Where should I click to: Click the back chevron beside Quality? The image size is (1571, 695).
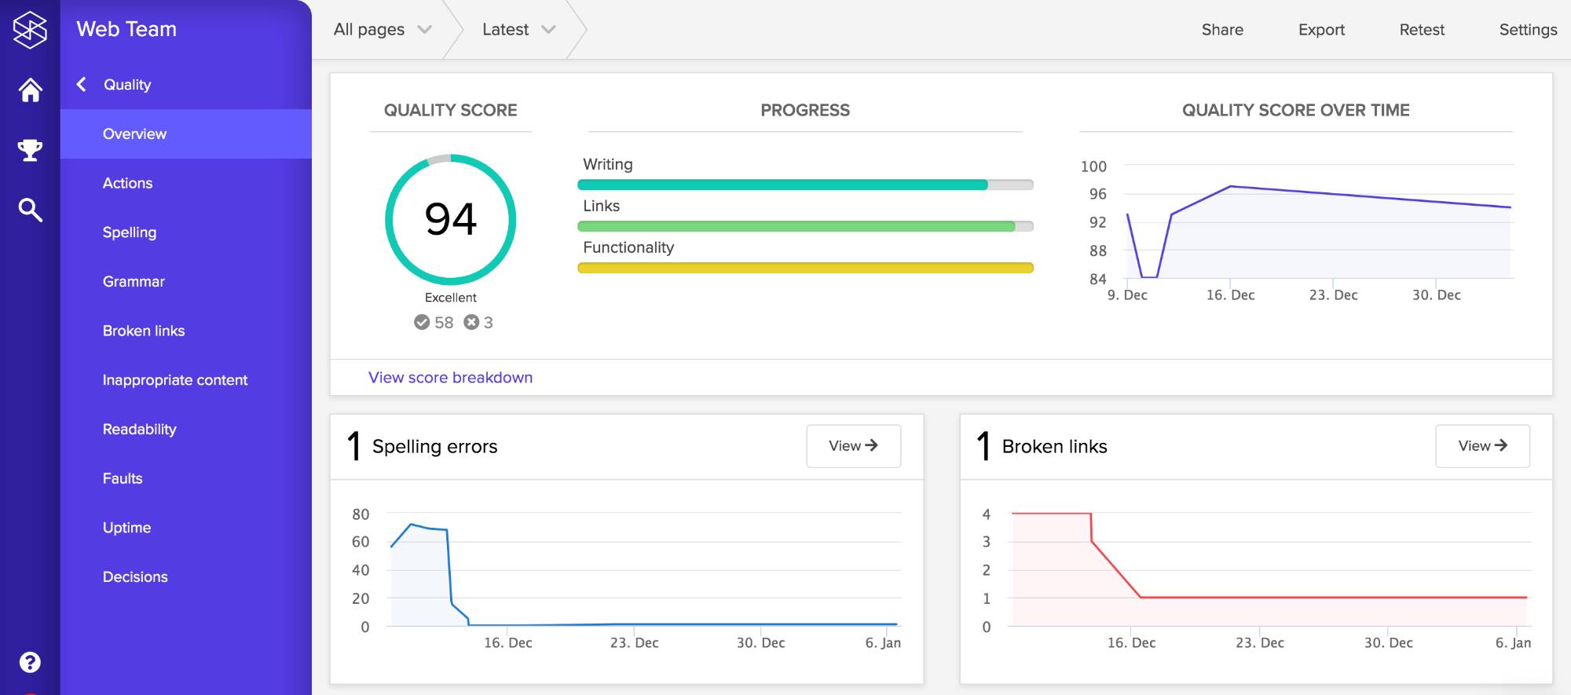tap(82, 84)
